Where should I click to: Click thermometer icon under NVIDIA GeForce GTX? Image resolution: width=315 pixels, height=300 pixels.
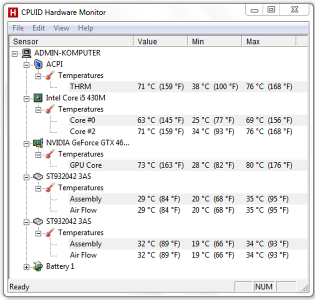click(x=50, y=154)
